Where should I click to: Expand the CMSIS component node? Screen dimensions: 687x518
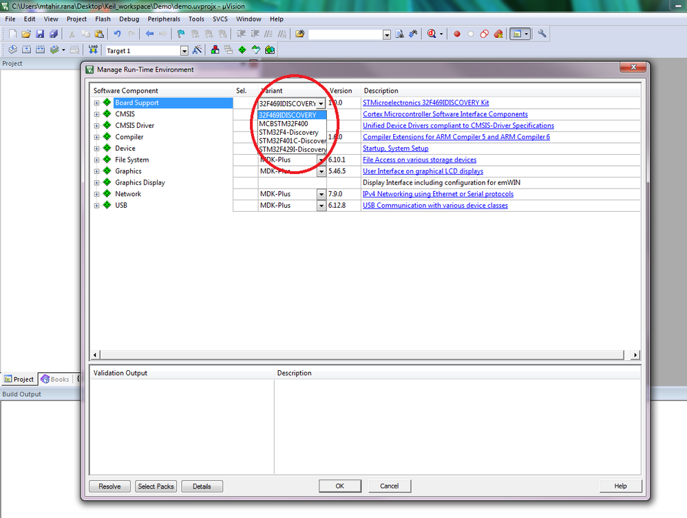click(x=96, y=114)
